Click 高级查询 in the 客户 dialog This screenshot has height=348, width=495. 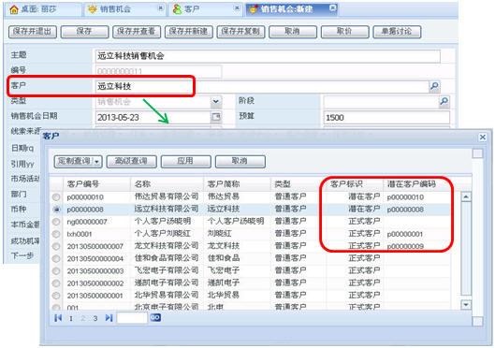132,162
